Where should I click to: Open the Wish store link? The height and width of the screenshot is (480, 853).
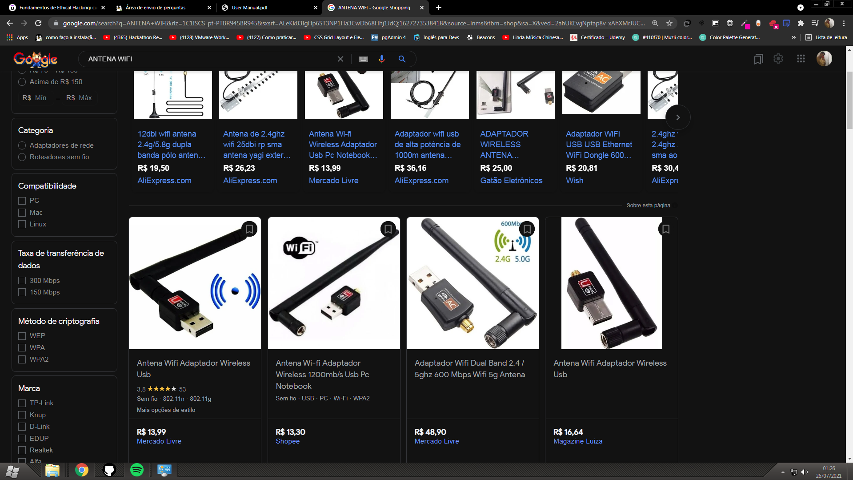[574, 181]
